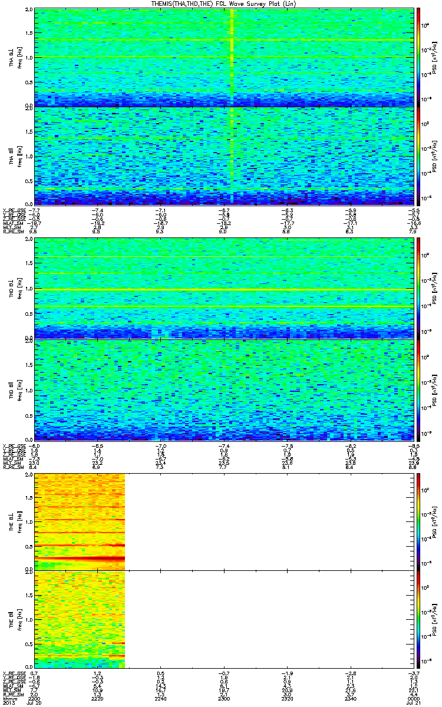Click the PSD color bar beside the THE B∥ panel
442x707 pixels.
coord(419,619)
